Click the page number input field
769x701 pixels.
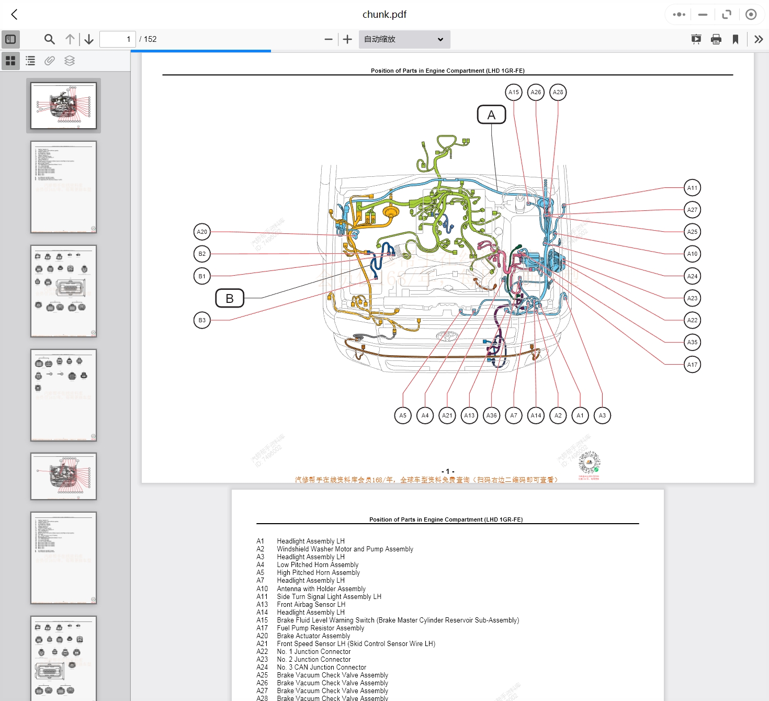click(118, 39)
